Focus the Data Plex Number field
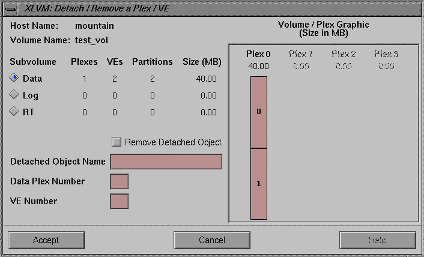The height and width of the screenshot is (257, 424). 120,181
